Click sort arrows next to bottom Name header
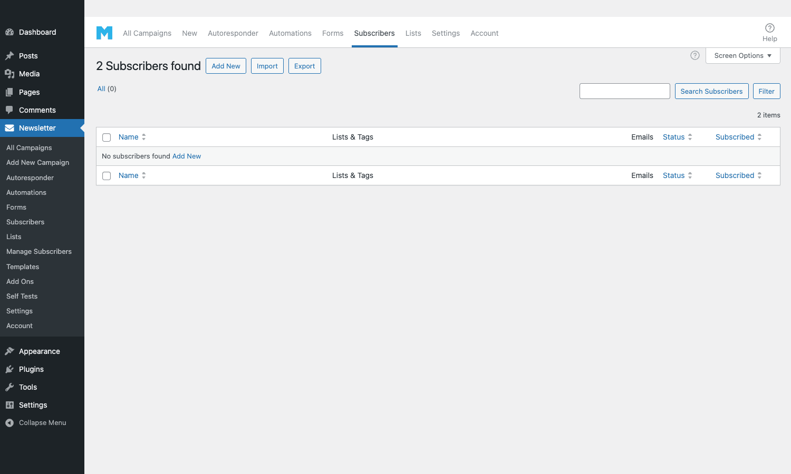791x474 pixels. pos(144,175)
